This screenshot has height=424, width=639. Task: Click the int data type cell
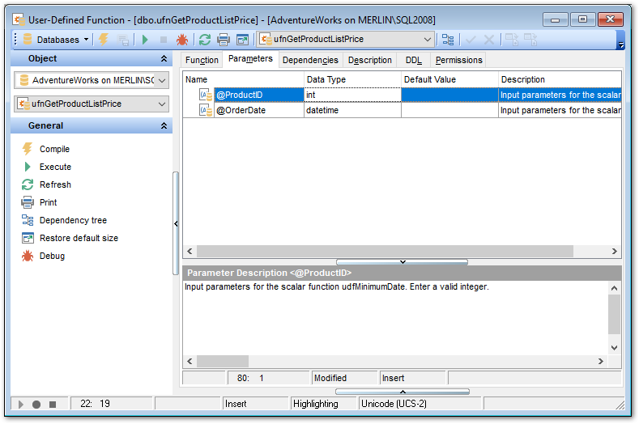pos(352,95)
